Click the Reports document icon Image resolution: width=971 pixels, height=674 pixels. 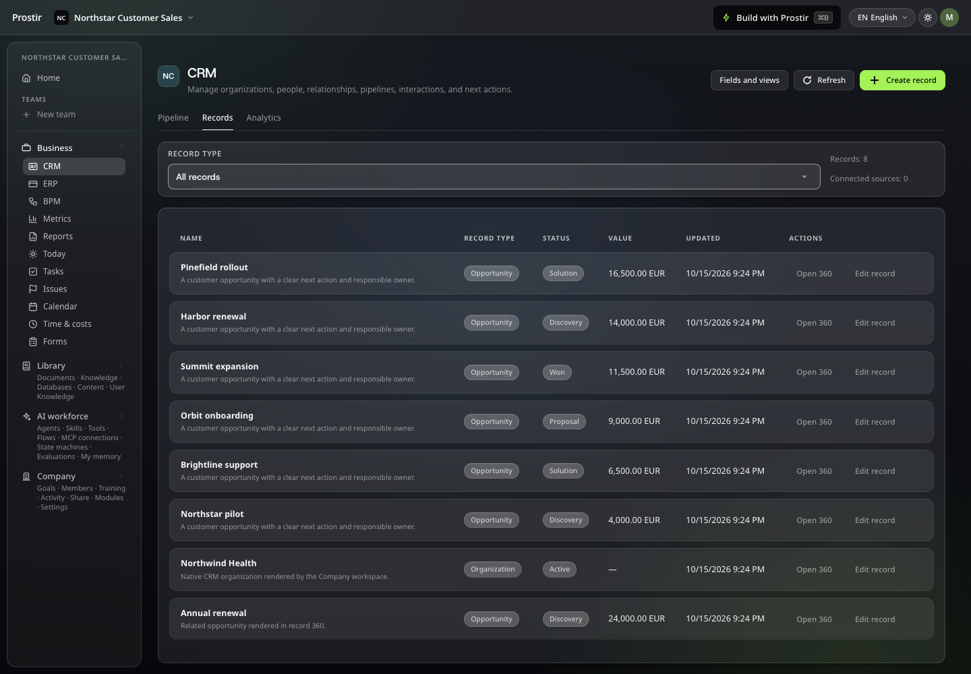point(33,237)
